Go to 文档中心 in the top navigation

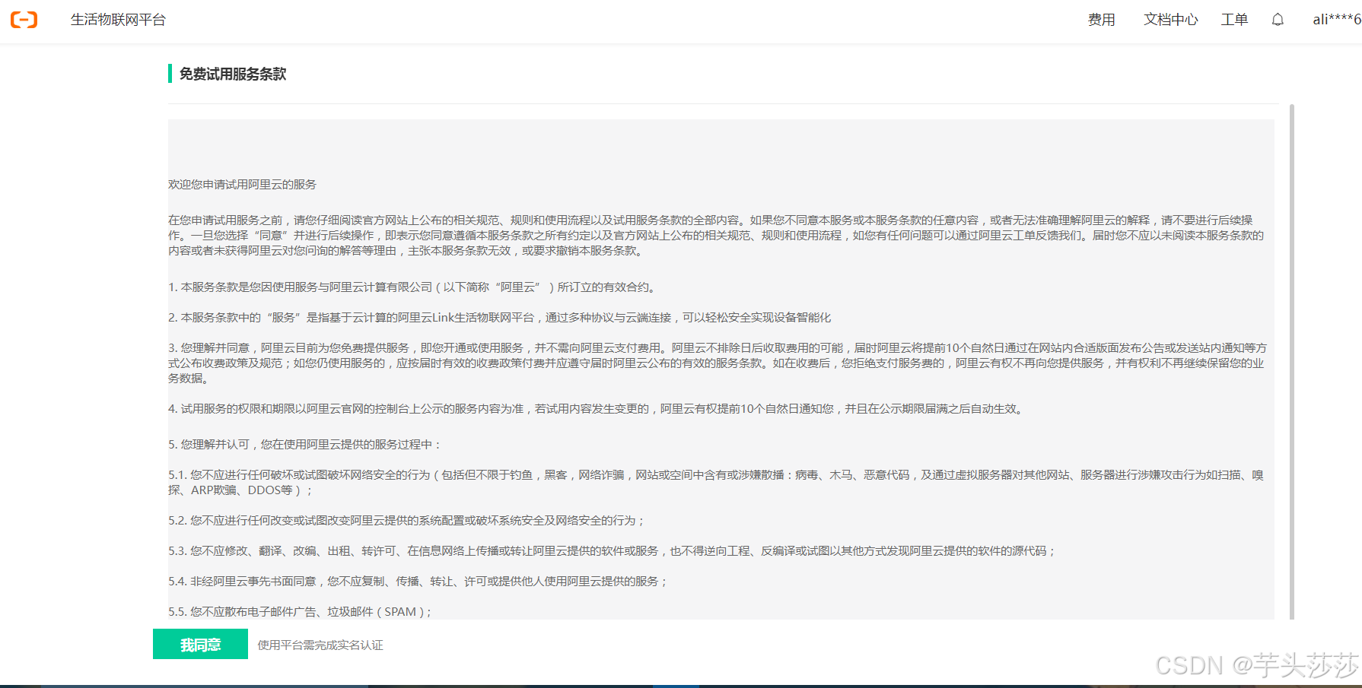click(1170, 20)
